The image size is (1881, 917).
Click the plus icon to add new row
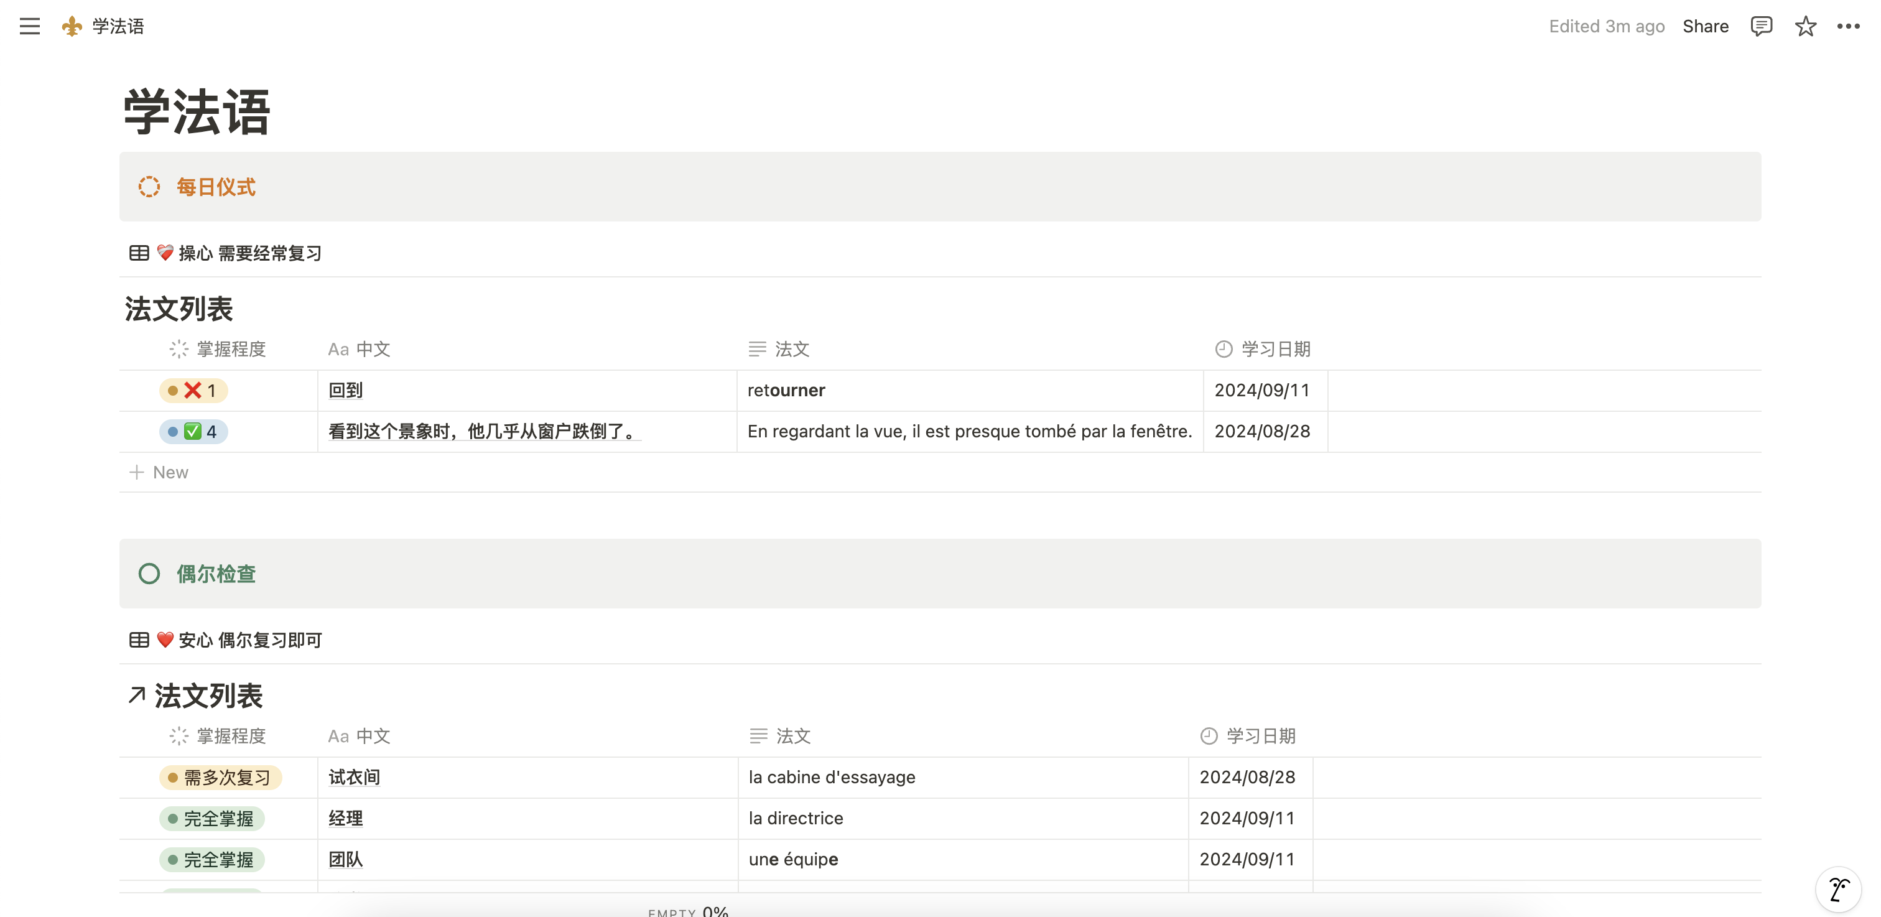click(137, 472)
